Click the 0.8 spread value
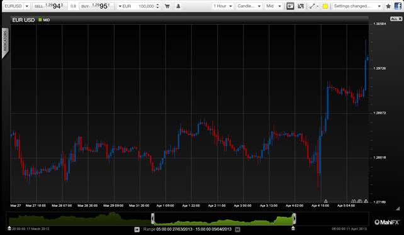 click(x=73, y=6)
